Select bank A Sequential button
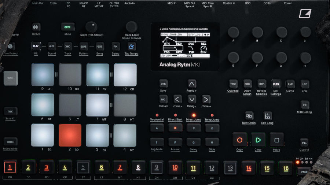330x185 pixels. [x=157, y=128]
